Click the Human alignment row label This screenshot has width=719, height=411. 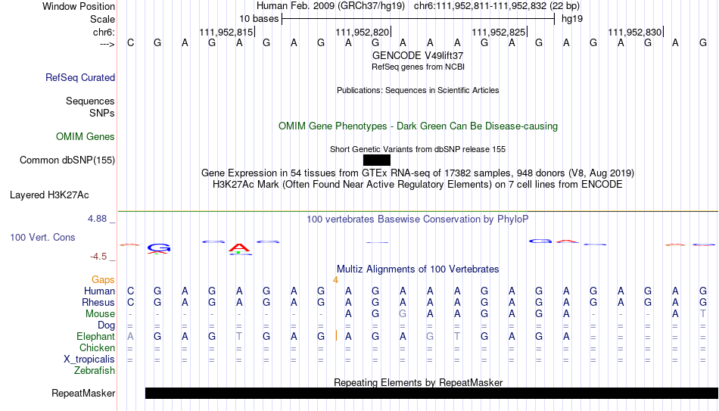(99, 291)
